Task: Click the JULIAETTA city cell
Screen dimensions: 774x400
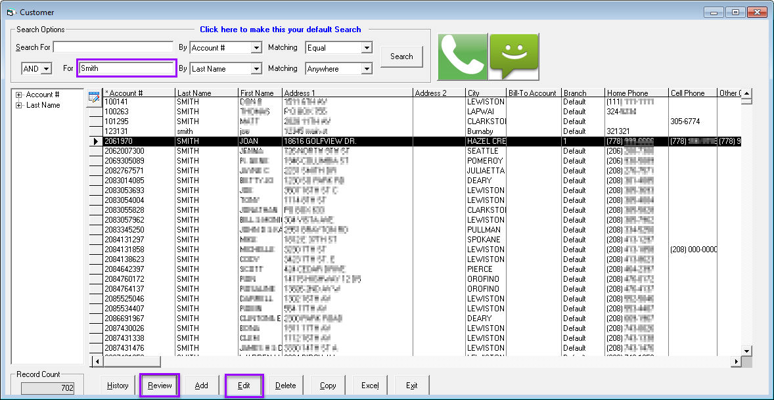Action: pos(486,171)
